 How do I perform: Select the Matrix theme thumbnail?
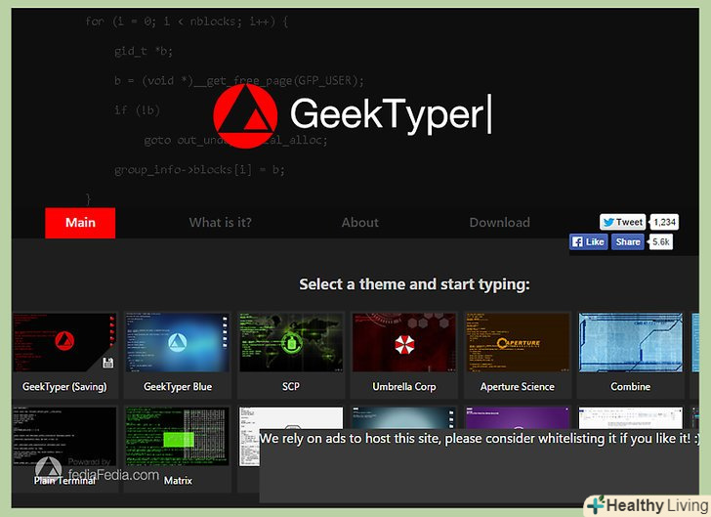[178, 436]
